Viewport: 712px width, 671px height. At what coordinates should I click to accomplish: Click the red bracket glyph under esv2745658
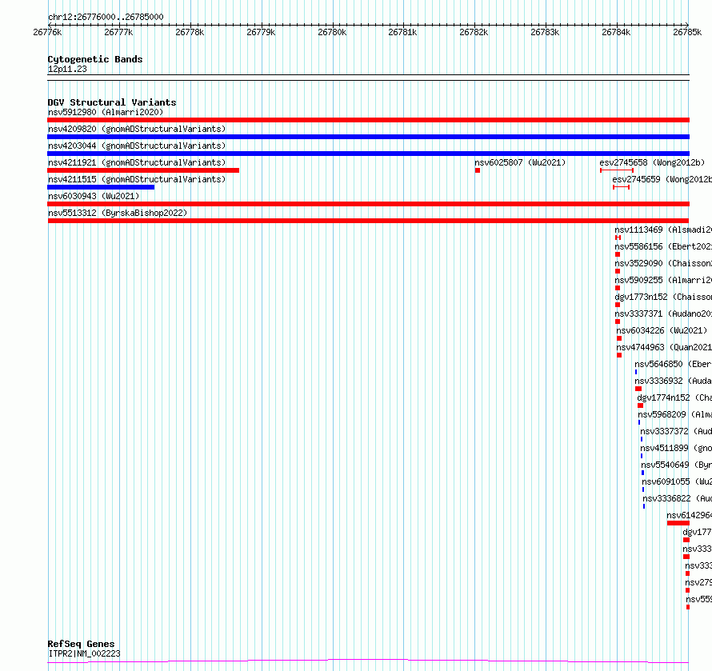coord(617,170)
